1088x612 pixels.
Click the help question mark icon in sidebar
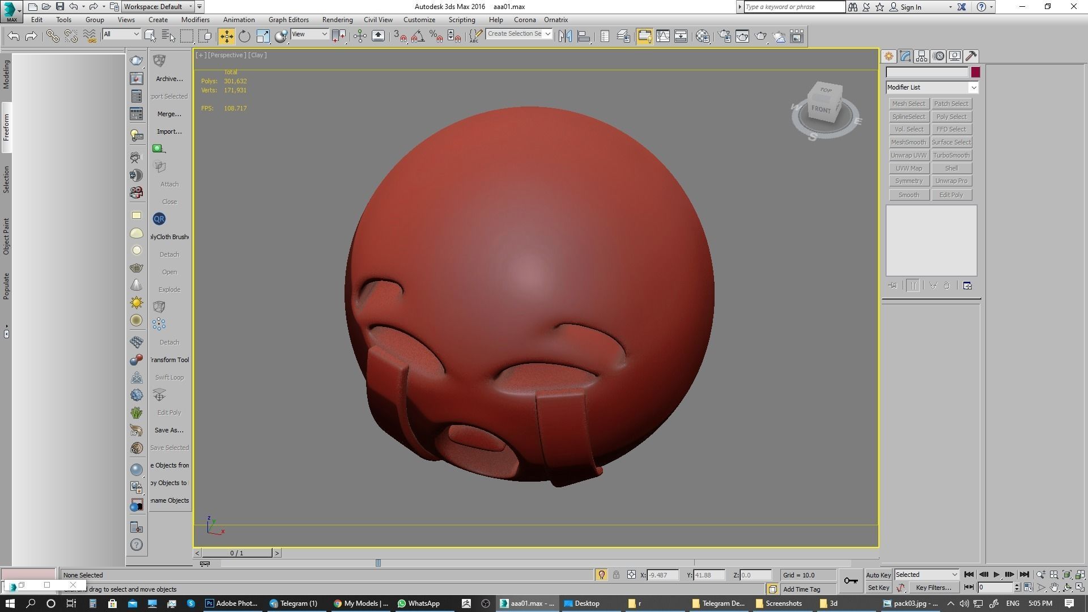pos(136,545)
